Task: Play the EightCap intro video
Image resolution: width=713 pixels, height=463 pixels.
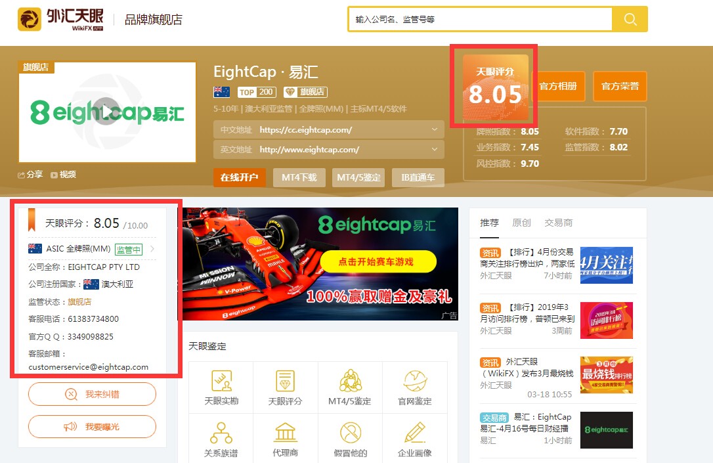Action: point(107,112)
